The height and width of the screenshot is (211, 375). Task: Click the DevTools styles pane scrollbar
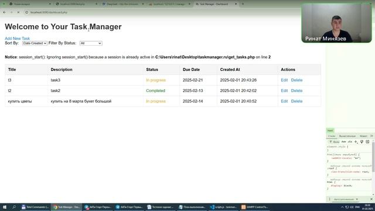[373, 156]
